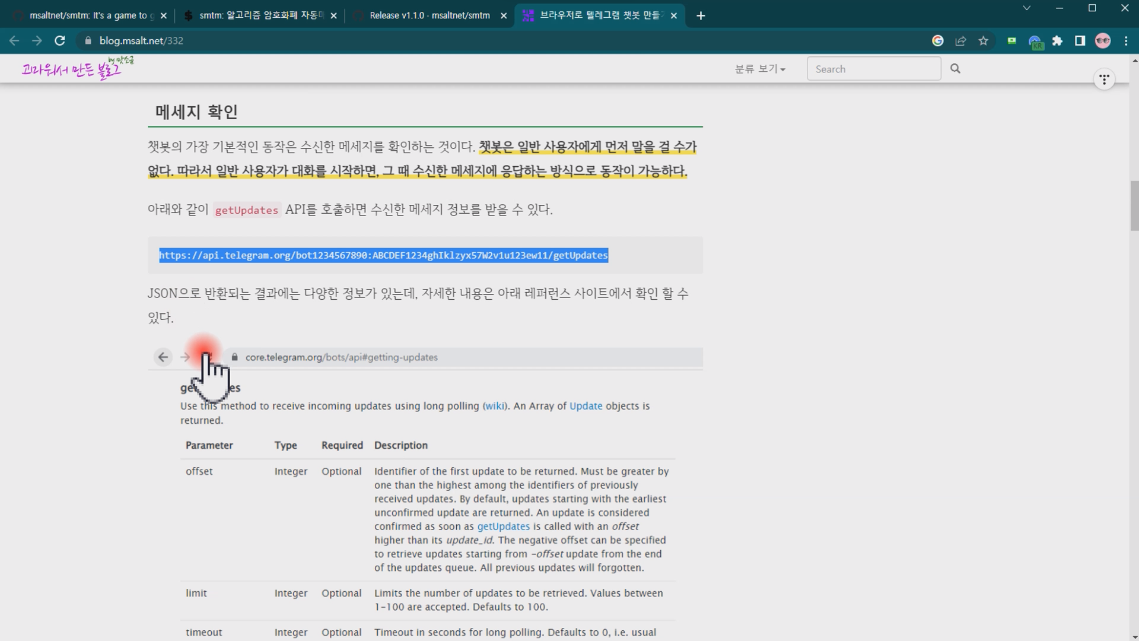The height and width of the screenshot is (641, 1139).
Task: Click the share page icon
Action: tap(960, 40)
